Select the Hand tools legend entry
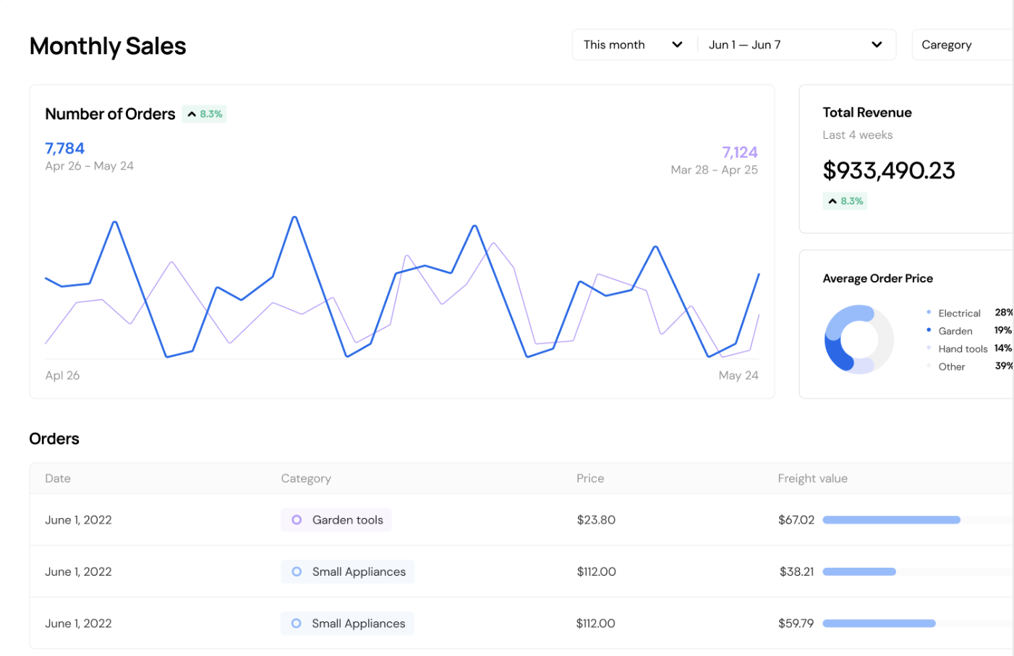The image size is (1014, 656). click(962, 349)
